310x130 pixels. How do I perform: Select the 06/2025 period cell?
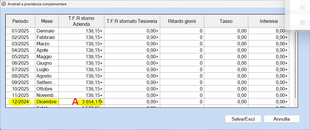coord(20,63)
